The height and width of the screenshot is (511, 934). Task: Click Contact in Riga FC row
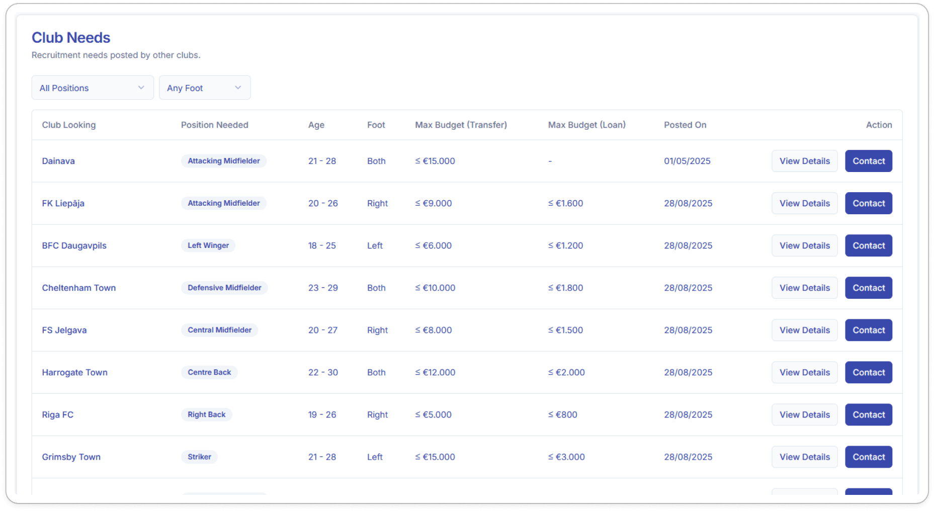868,414
